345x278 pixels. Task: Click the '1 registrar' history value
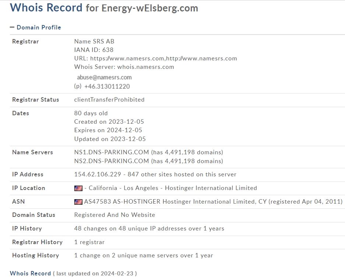(89, 242)
